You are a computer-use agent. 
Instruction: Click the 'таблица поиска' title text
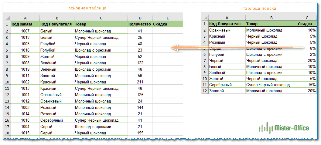(259, 8)
